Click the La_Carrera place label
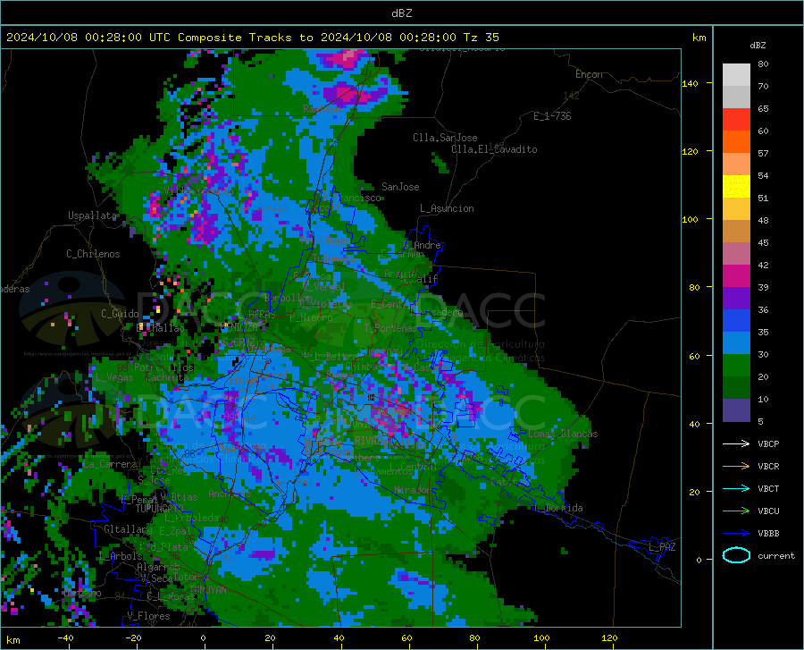Image resolution: width=804 pixels, height=650 pixels. point(110,464)
